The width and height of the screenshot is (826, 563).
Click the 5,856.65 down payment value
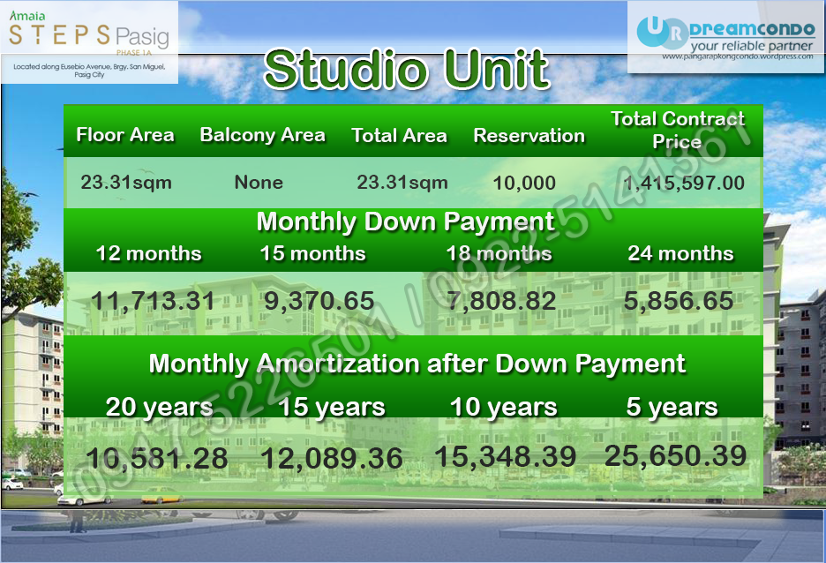679,301
